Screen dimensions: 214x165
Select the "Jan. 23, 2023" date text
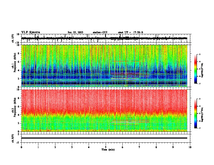[75, 32]
